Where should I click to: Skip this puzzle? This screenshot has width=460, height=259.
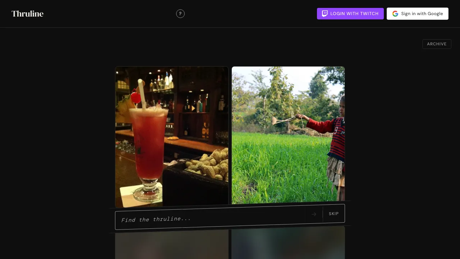pos(334,214)
